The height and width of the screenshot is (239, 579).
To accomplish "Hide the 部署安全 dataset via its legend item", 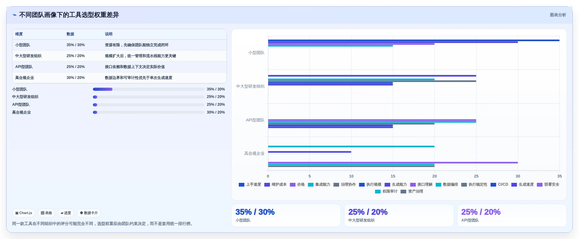I will click(x=548, y=184).
